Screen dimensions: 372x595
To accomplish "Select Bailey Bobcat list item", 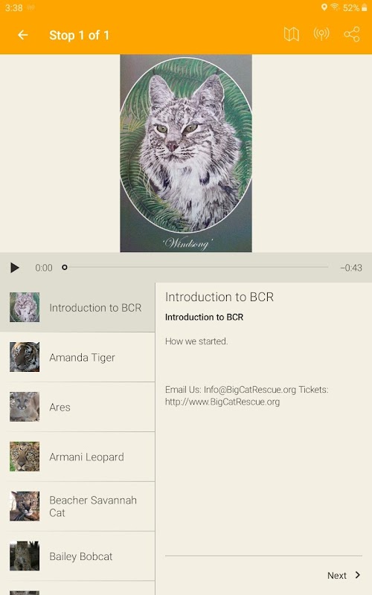I will coord(77,556).
